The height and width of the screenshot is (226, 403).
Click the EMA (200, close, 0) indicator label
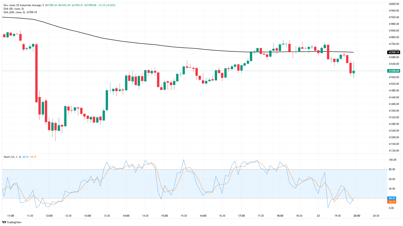[x=14, y=12]
